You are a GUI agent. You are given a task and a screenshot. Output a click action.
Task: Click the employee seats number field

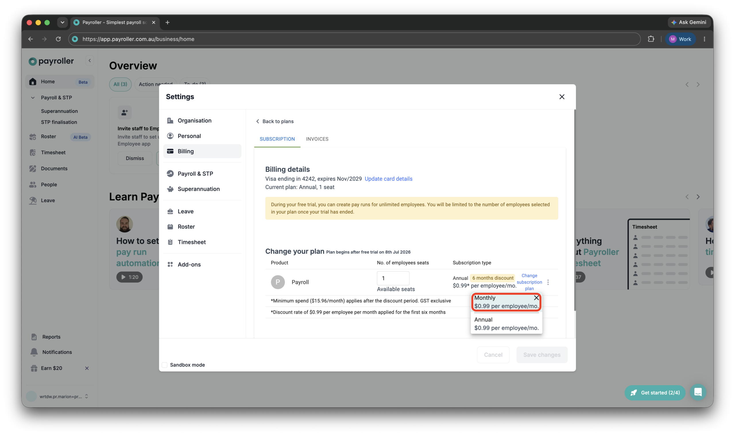(x=393, y=278)
